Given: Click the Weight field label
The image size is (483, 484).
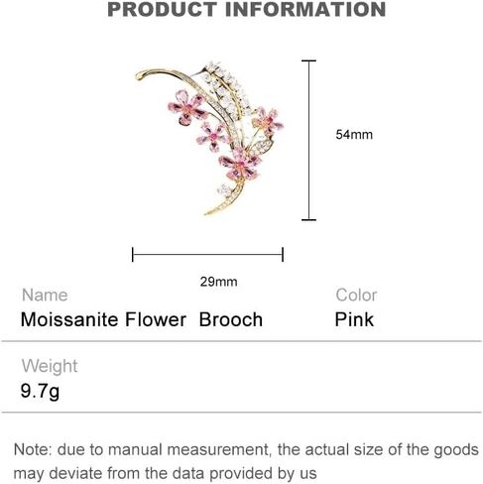Looking at the screenshot, I should click(x=50, y=366).
